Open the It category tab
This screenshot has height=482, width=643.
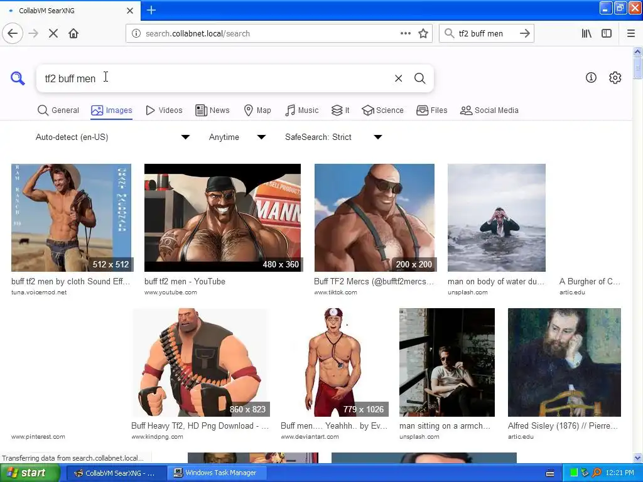(x=340, y=110)
